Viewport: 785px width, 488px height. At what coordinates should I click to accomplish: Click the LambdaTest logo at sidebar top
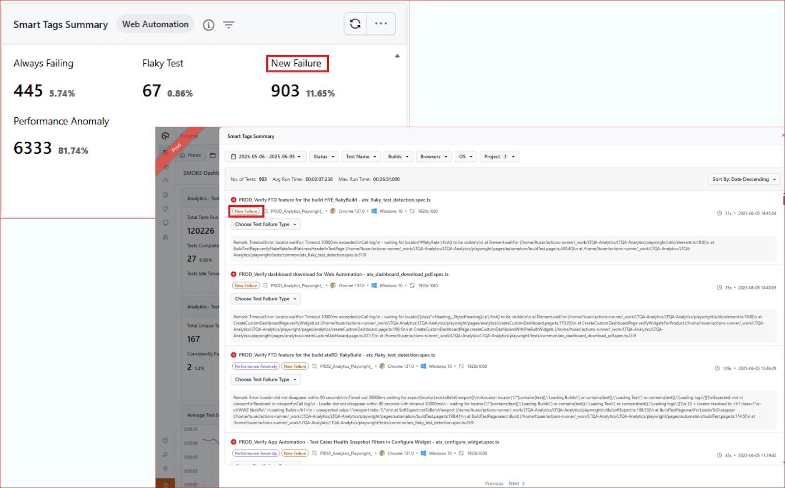point(165,136)
